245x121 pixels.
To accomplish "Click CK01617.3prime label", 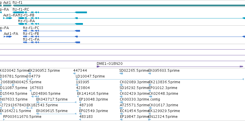I will [x=164, y=105].
